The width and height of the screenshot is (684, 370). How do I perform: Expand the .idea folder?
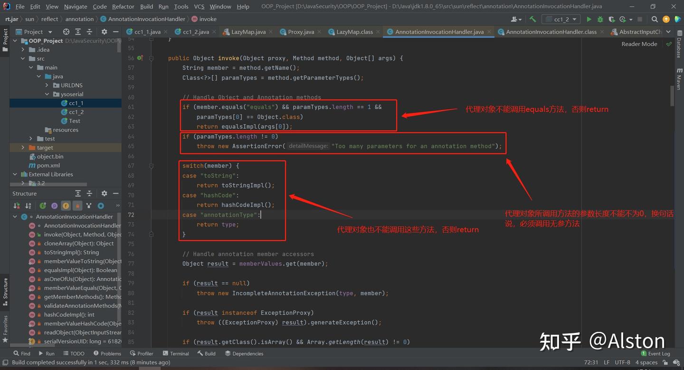tap(24, 50)
